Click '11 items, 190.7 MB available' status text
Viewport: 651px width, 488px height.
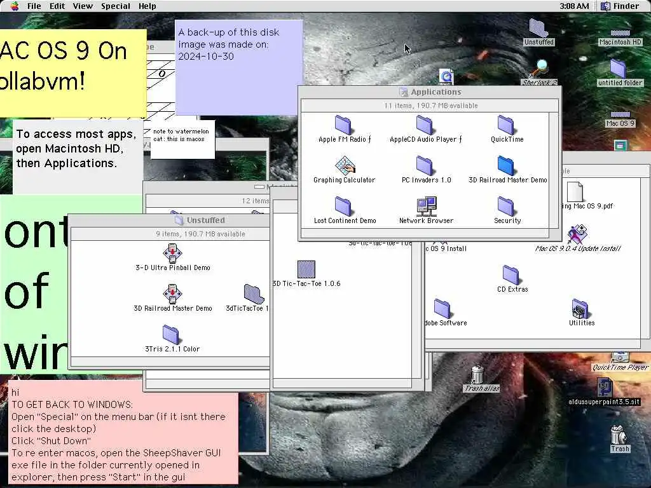430,106
